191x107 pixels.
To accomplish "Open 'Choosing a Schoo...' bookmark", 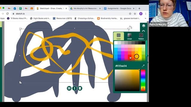I will (x=84, y=18).
